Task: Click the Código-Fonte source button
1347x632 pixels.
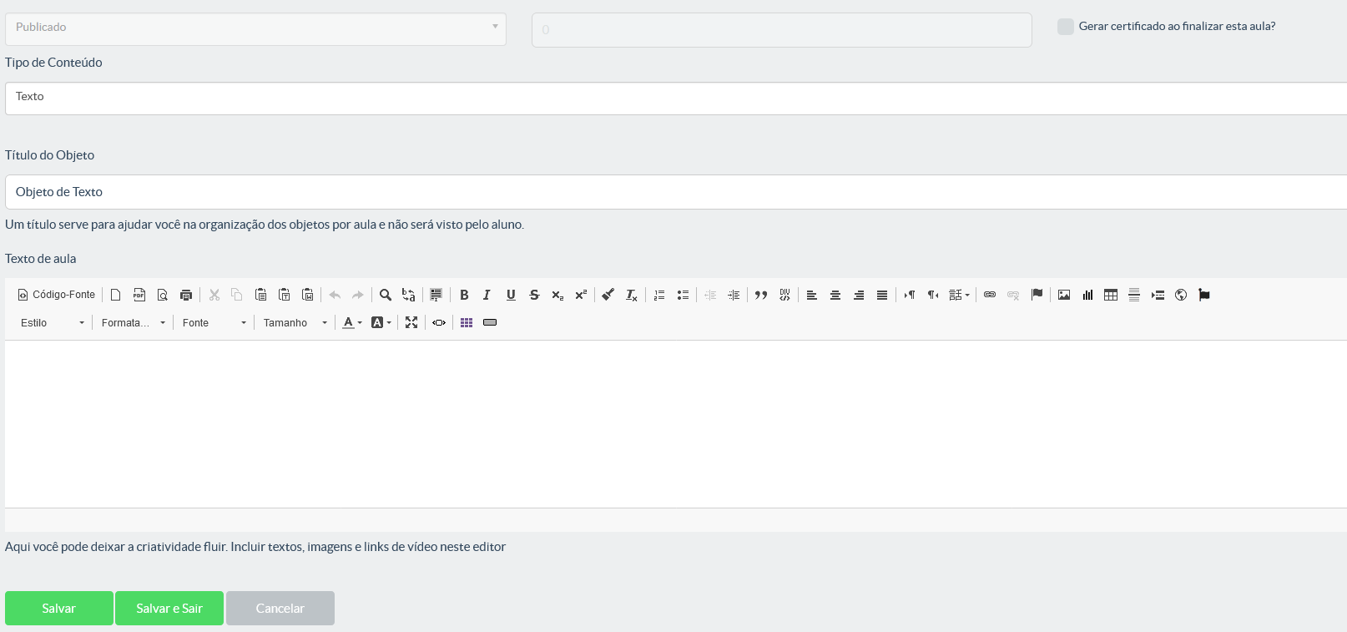Action: (57, 295)
